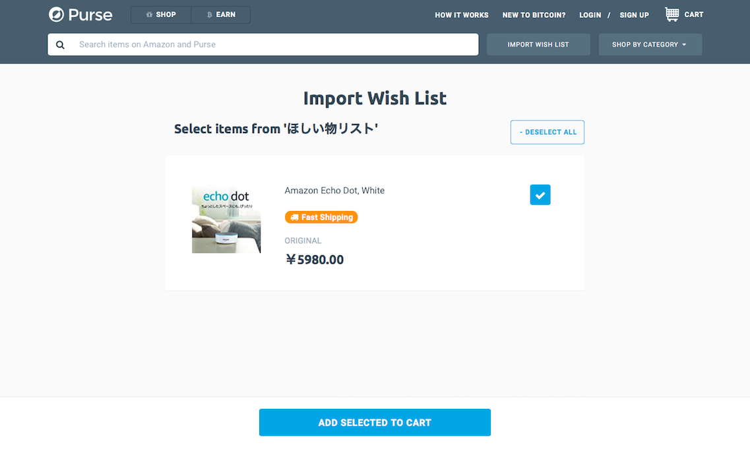Click the Purse compass logo icon
The width and height of the screenshot is (750, 449).
(57, 15)
